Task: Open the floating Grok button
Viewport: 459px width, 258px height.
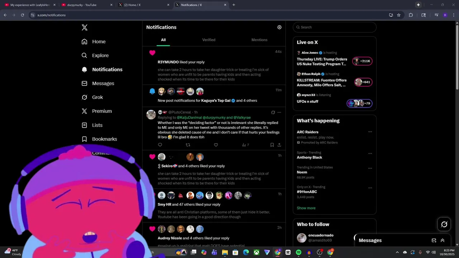Action: [444, 224]
